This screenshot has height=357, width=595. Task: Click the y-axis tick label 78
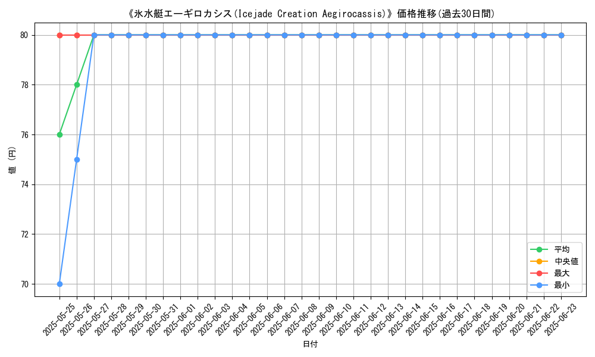[24, 85]
